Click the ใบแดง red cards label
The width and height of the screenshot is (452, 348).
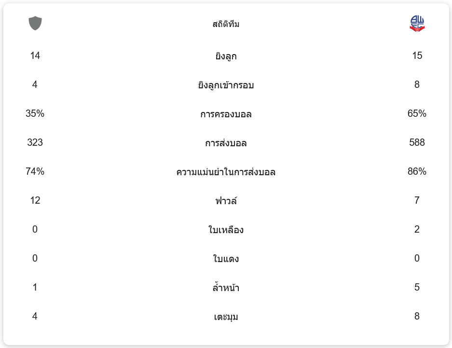tap(226, 259)
